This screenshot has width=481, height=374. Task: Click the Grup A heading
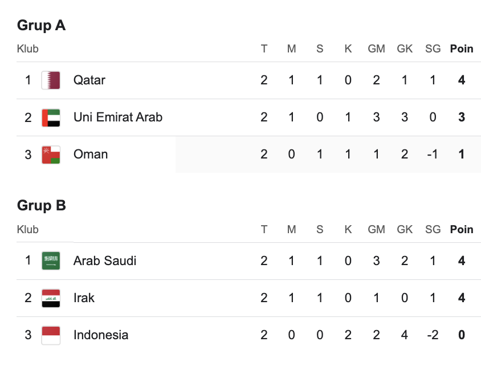(41, 25)
